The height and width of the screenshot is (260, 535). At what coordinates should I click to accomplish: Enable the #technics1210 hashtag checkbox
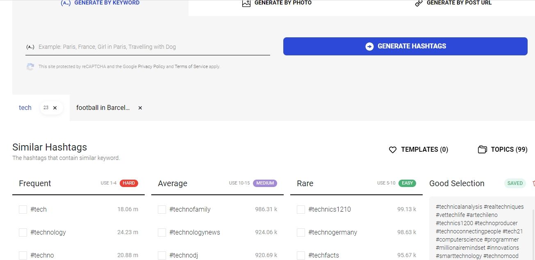click(x=301, y=210)
